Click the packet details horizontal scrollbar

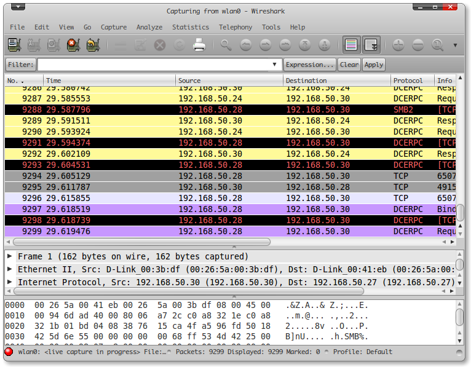click(x=189, y=291)
